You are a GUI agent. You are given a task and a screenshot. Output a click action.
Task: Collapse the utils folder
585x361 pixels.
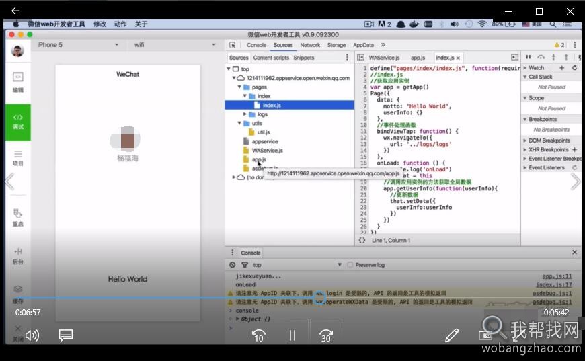coord(239,123)
